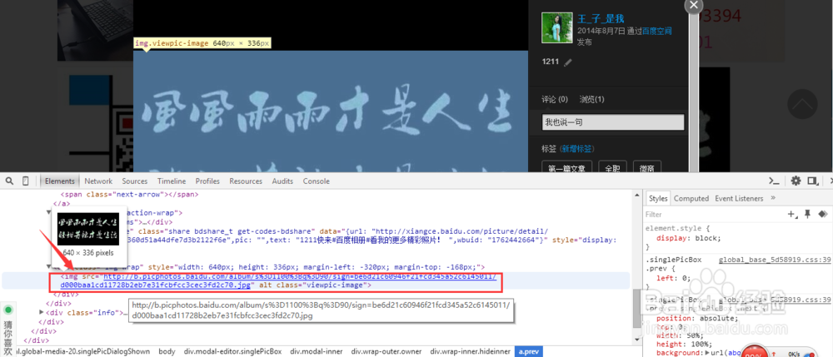Click the dock-side toggle icon
The height and width of the screenshot is (357, 833).
point(811,181)
